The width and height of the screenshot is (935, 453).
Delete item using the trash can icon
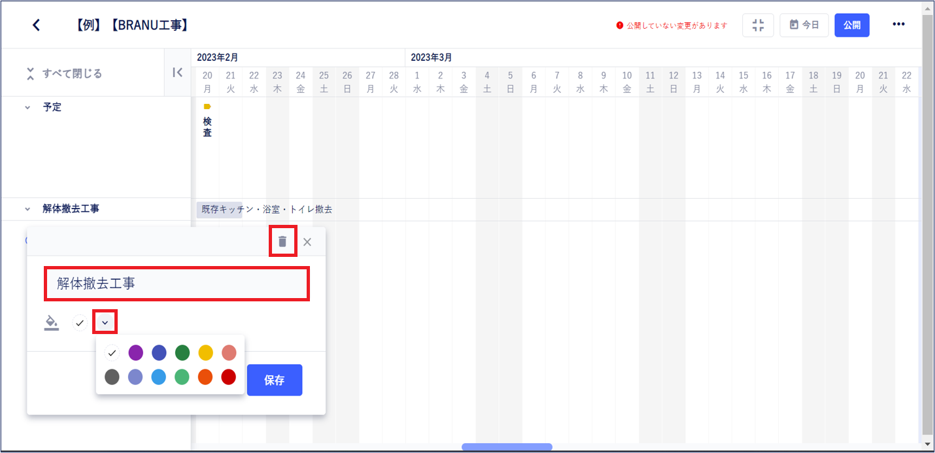282,241
